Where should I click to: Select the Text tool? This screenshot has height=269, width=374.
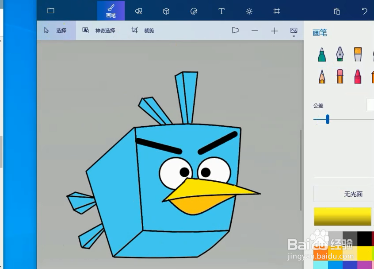click(221, 12)
